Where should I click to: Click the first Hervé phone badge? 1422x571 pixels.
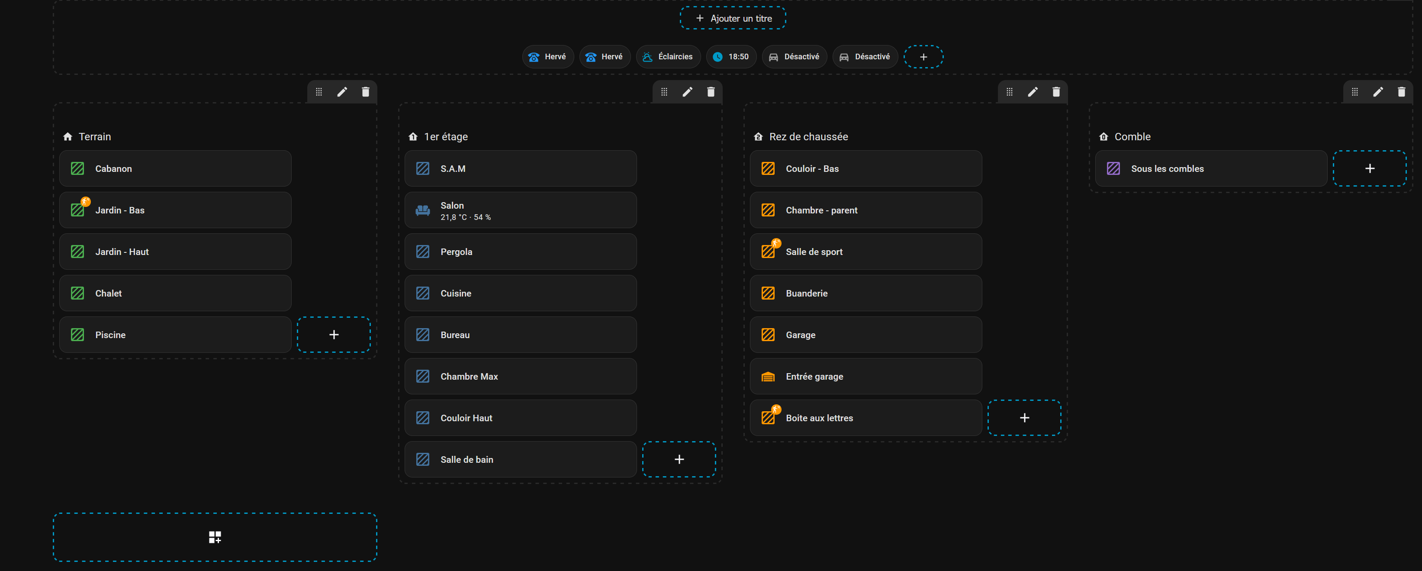(x=547, y=57)
